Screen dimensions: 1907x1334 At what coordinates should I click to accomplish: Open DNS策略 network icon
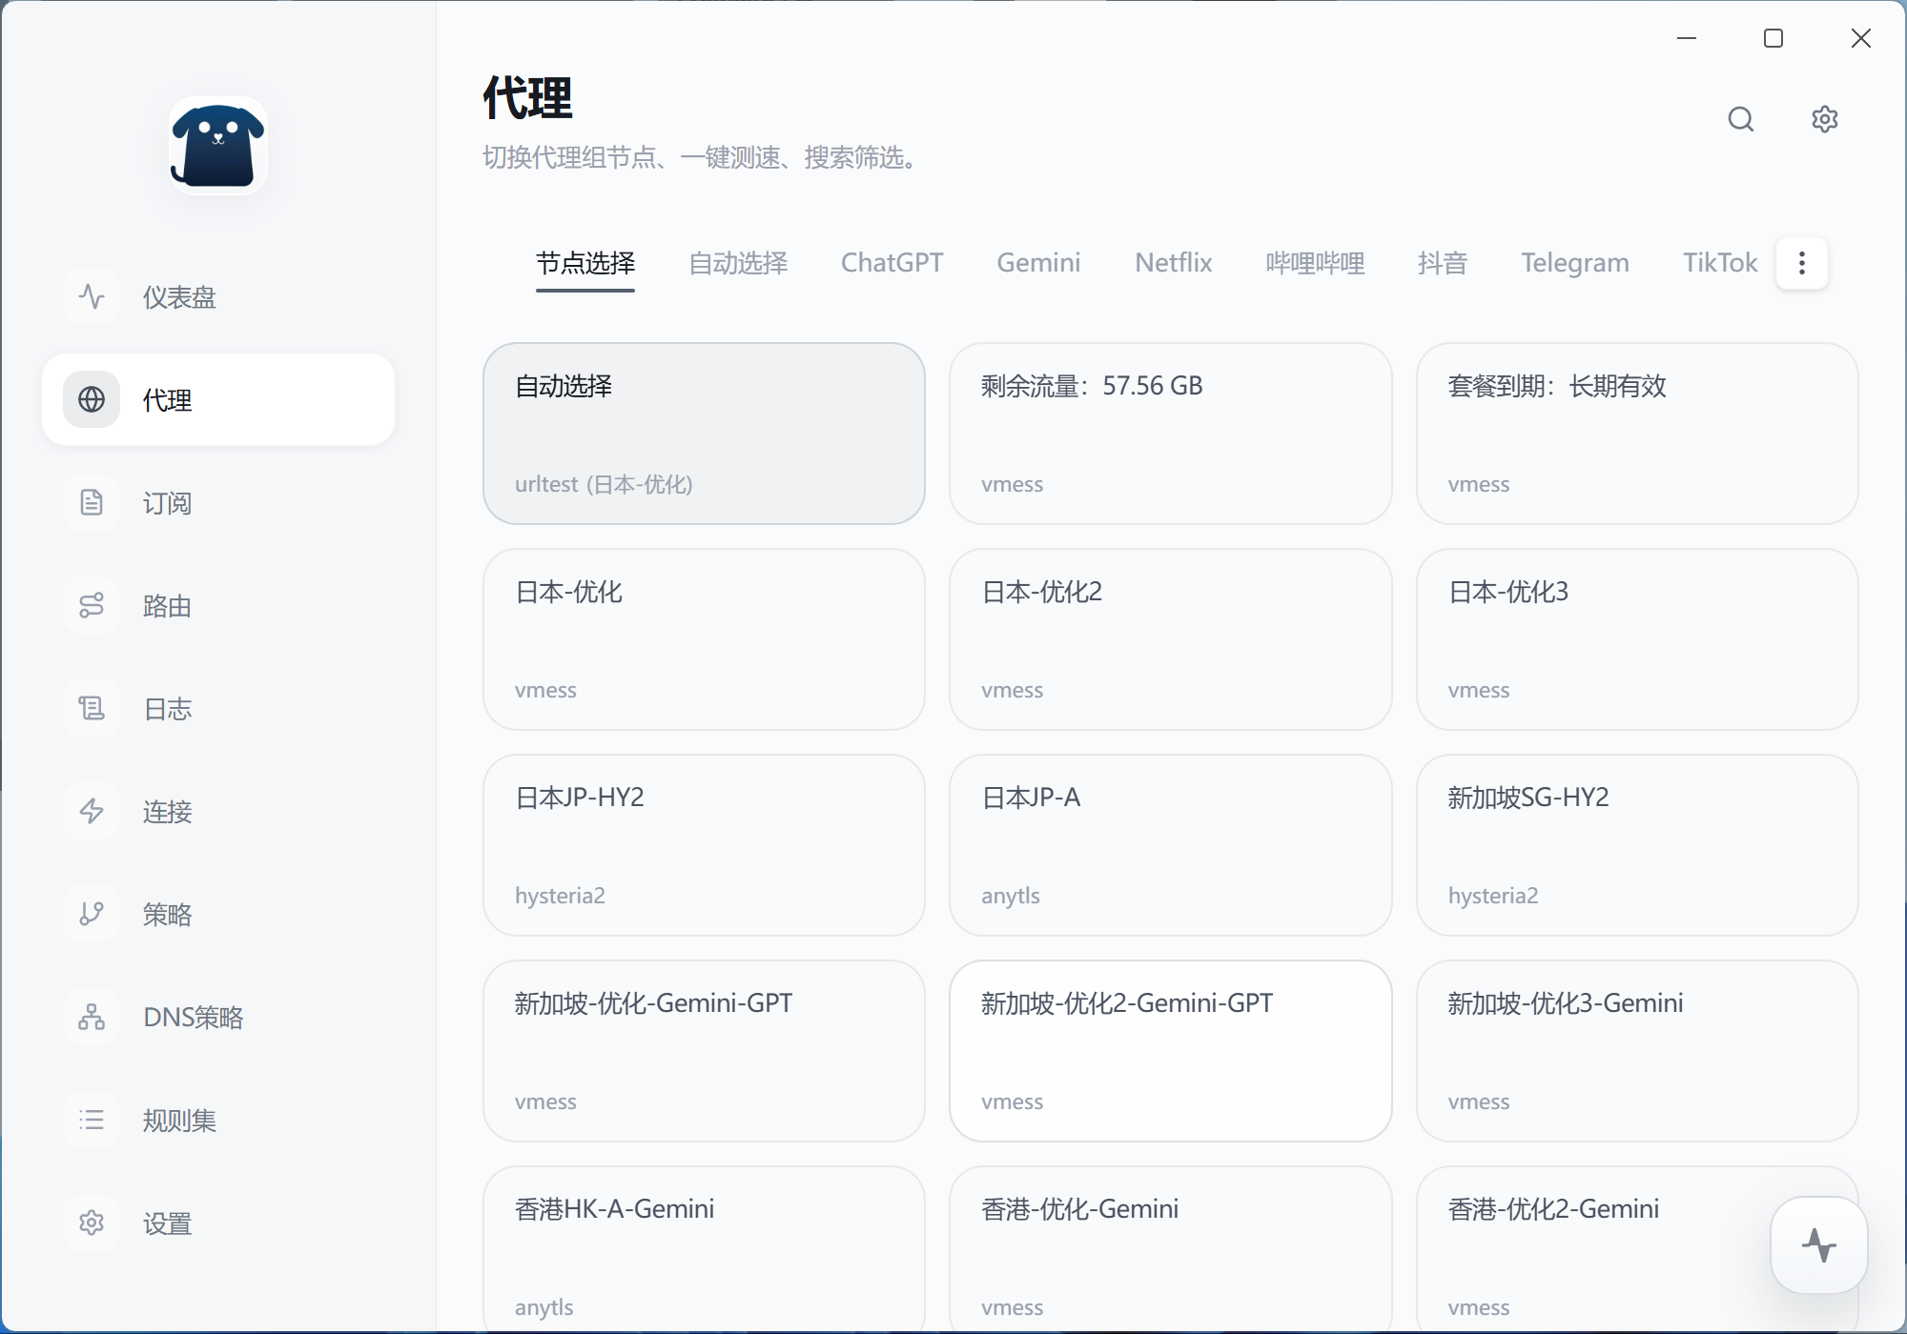pyautogui.click(x=92, y=1017)
